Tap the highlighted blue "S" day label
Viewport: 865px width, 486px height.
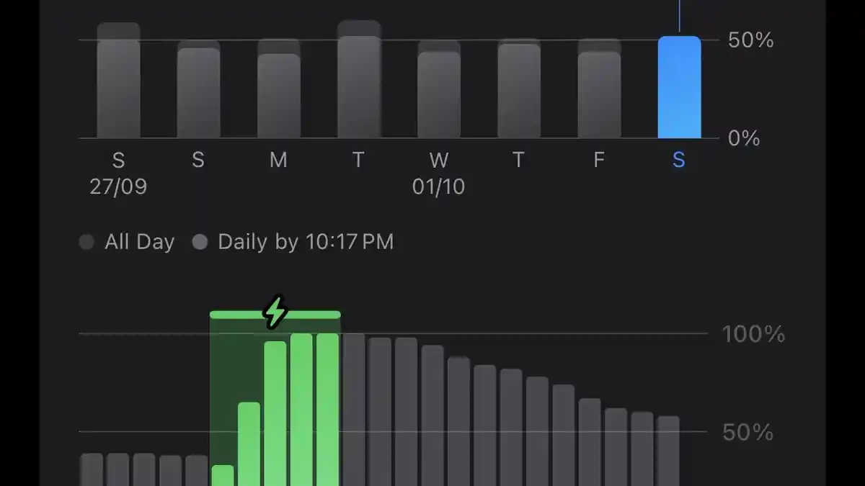678,160
